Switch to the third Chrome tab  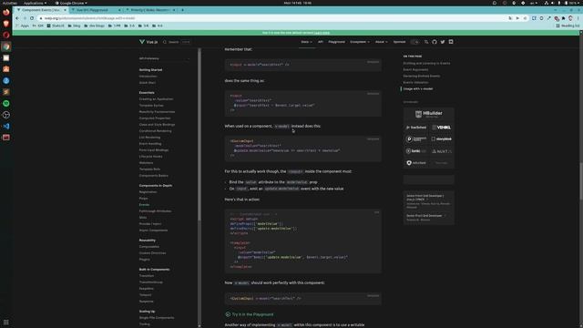[149, 10]
